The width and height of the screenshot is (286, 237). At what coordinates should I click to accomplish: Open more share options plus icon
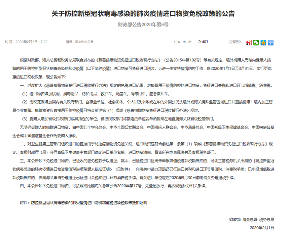[x=271, y=43]
